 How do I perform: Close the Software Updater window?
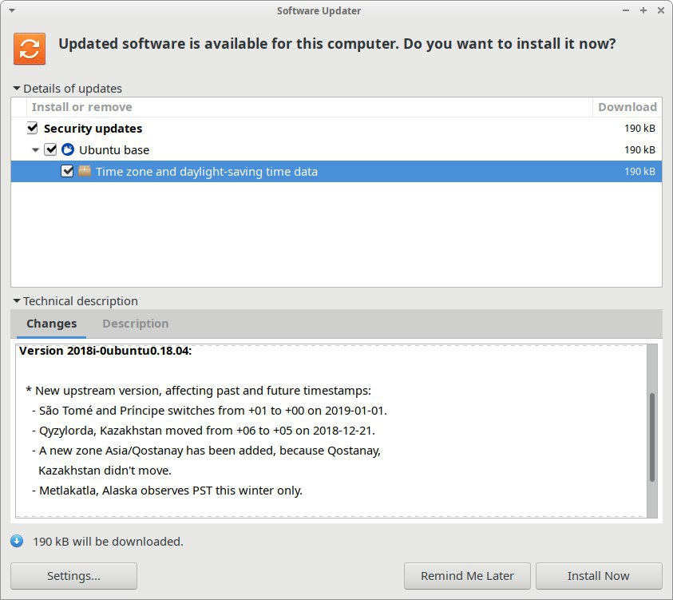point(661,10)
